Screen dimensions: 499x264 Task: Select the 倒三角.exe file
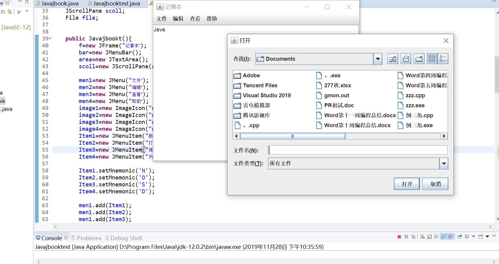coord(415,125)
